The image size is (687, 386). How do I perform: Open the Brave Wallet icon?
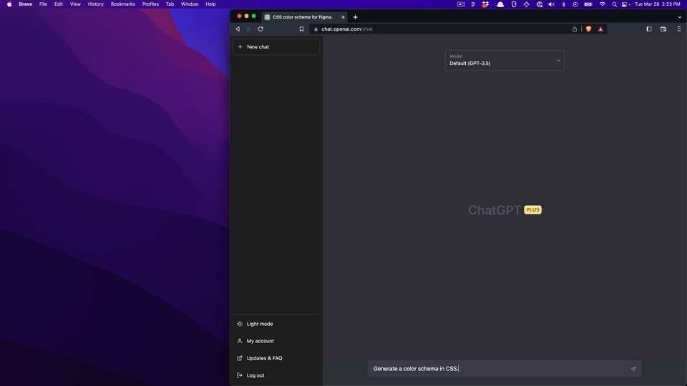tap(663, 29)
